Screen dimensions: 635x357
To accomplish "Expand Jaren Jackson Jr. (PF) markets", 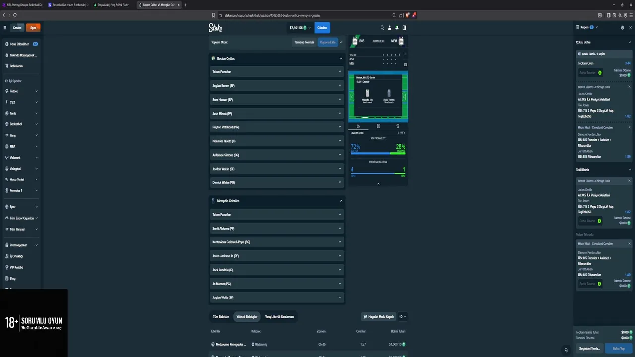I will point(277,256).
